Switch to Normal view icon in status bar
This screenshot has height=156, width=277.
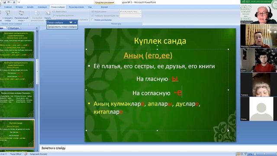(x=238, y=154)
